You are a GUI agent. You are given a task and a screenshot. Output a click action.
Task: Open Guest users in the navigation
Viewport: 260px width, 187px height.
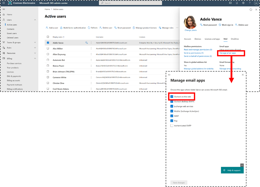[x=12, y=33]
